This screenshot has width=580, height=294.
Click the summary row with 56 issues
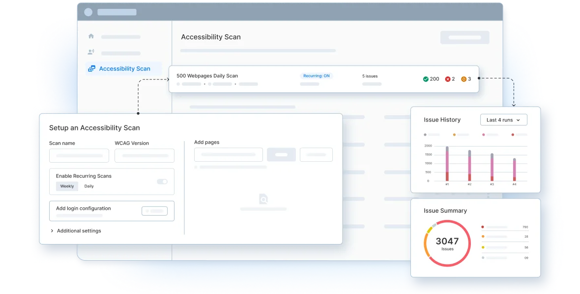pyautogui.click(x=505, y=247)
